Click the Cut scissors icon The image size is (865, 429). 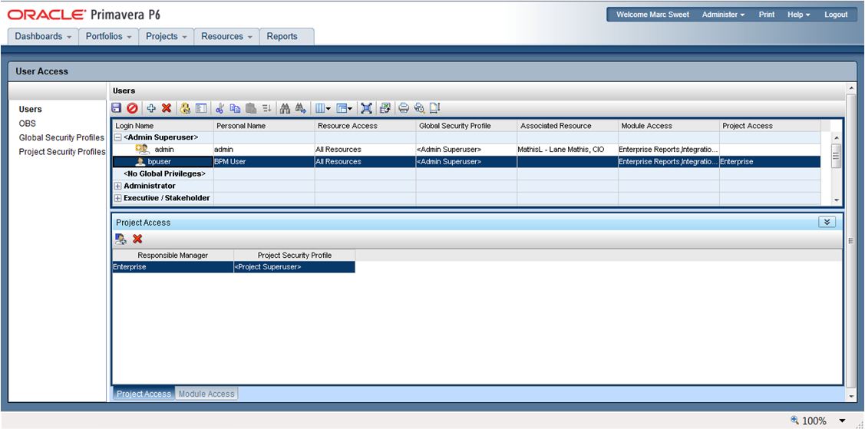[x=220, y=108]
